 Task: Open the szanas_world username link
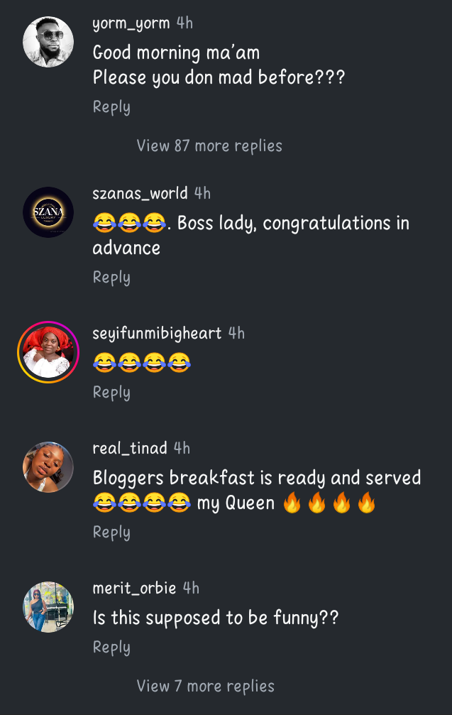[x=140, y=193]
